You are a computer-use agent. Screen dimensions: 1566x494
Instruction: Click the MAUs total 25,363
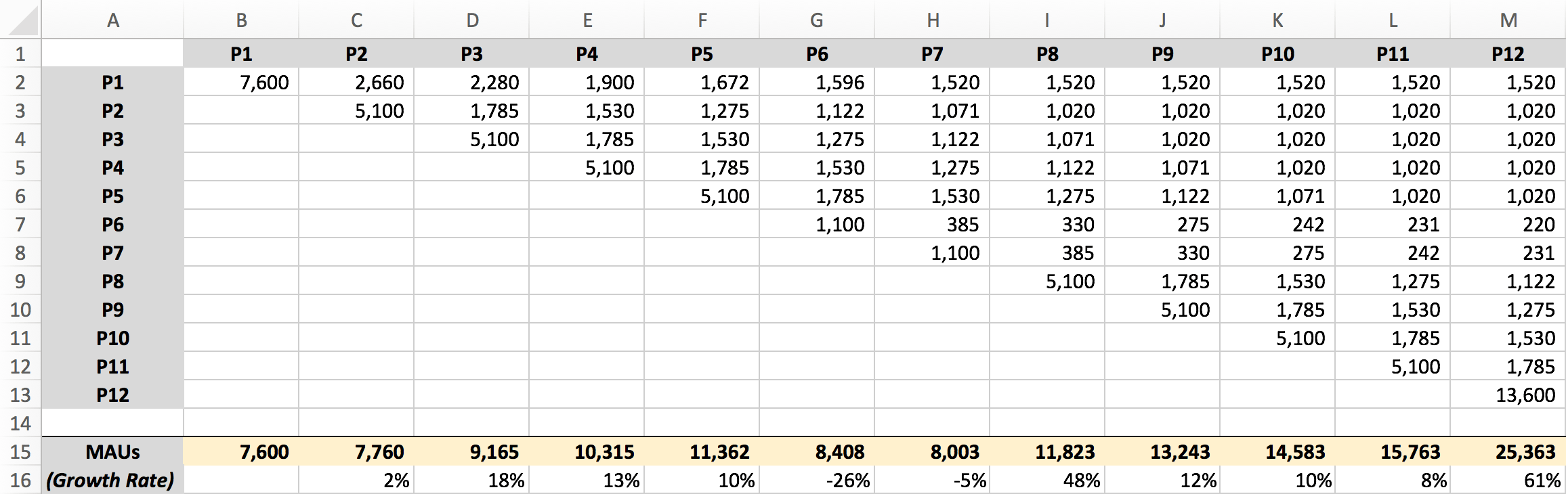tap(1508, 451)
